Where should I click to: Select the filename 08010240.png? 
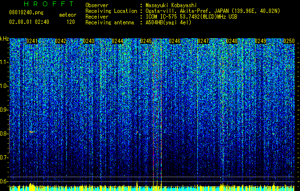coord(26,13)
